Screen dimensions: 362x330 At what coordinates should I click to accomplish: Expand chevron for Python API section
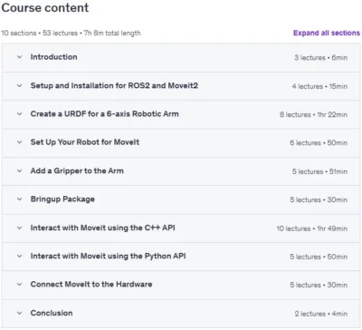(19, 256)
